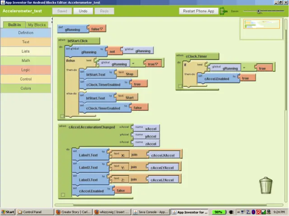Open dropdown on gRunning false value block
289x216 pixels.
click(x=103, y=29)
